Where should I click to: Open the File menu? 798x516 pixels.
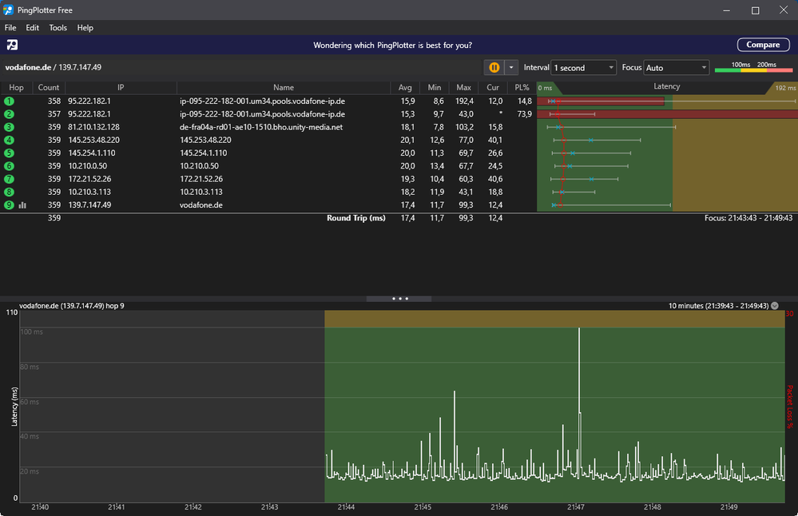(10, 28)
